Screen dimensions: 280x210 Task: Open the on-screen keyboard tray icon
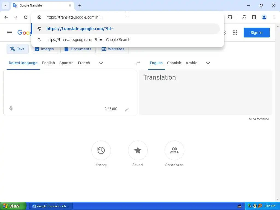[240, 206]
